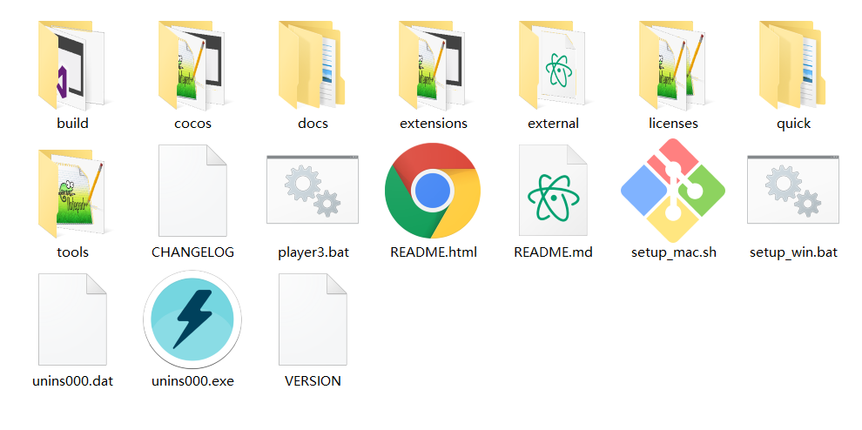
Task: Click the "extensions" name label
Action: (434, 124)
